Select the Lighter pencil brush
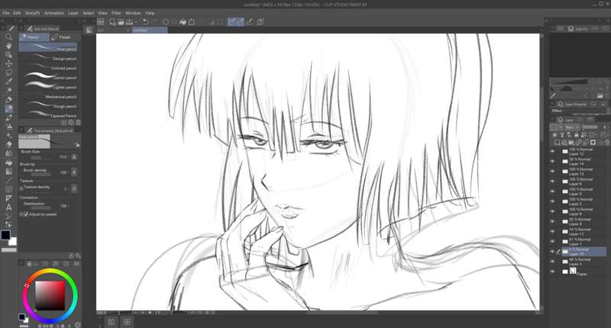The image size is (611, 328). [x=48, y=87]
